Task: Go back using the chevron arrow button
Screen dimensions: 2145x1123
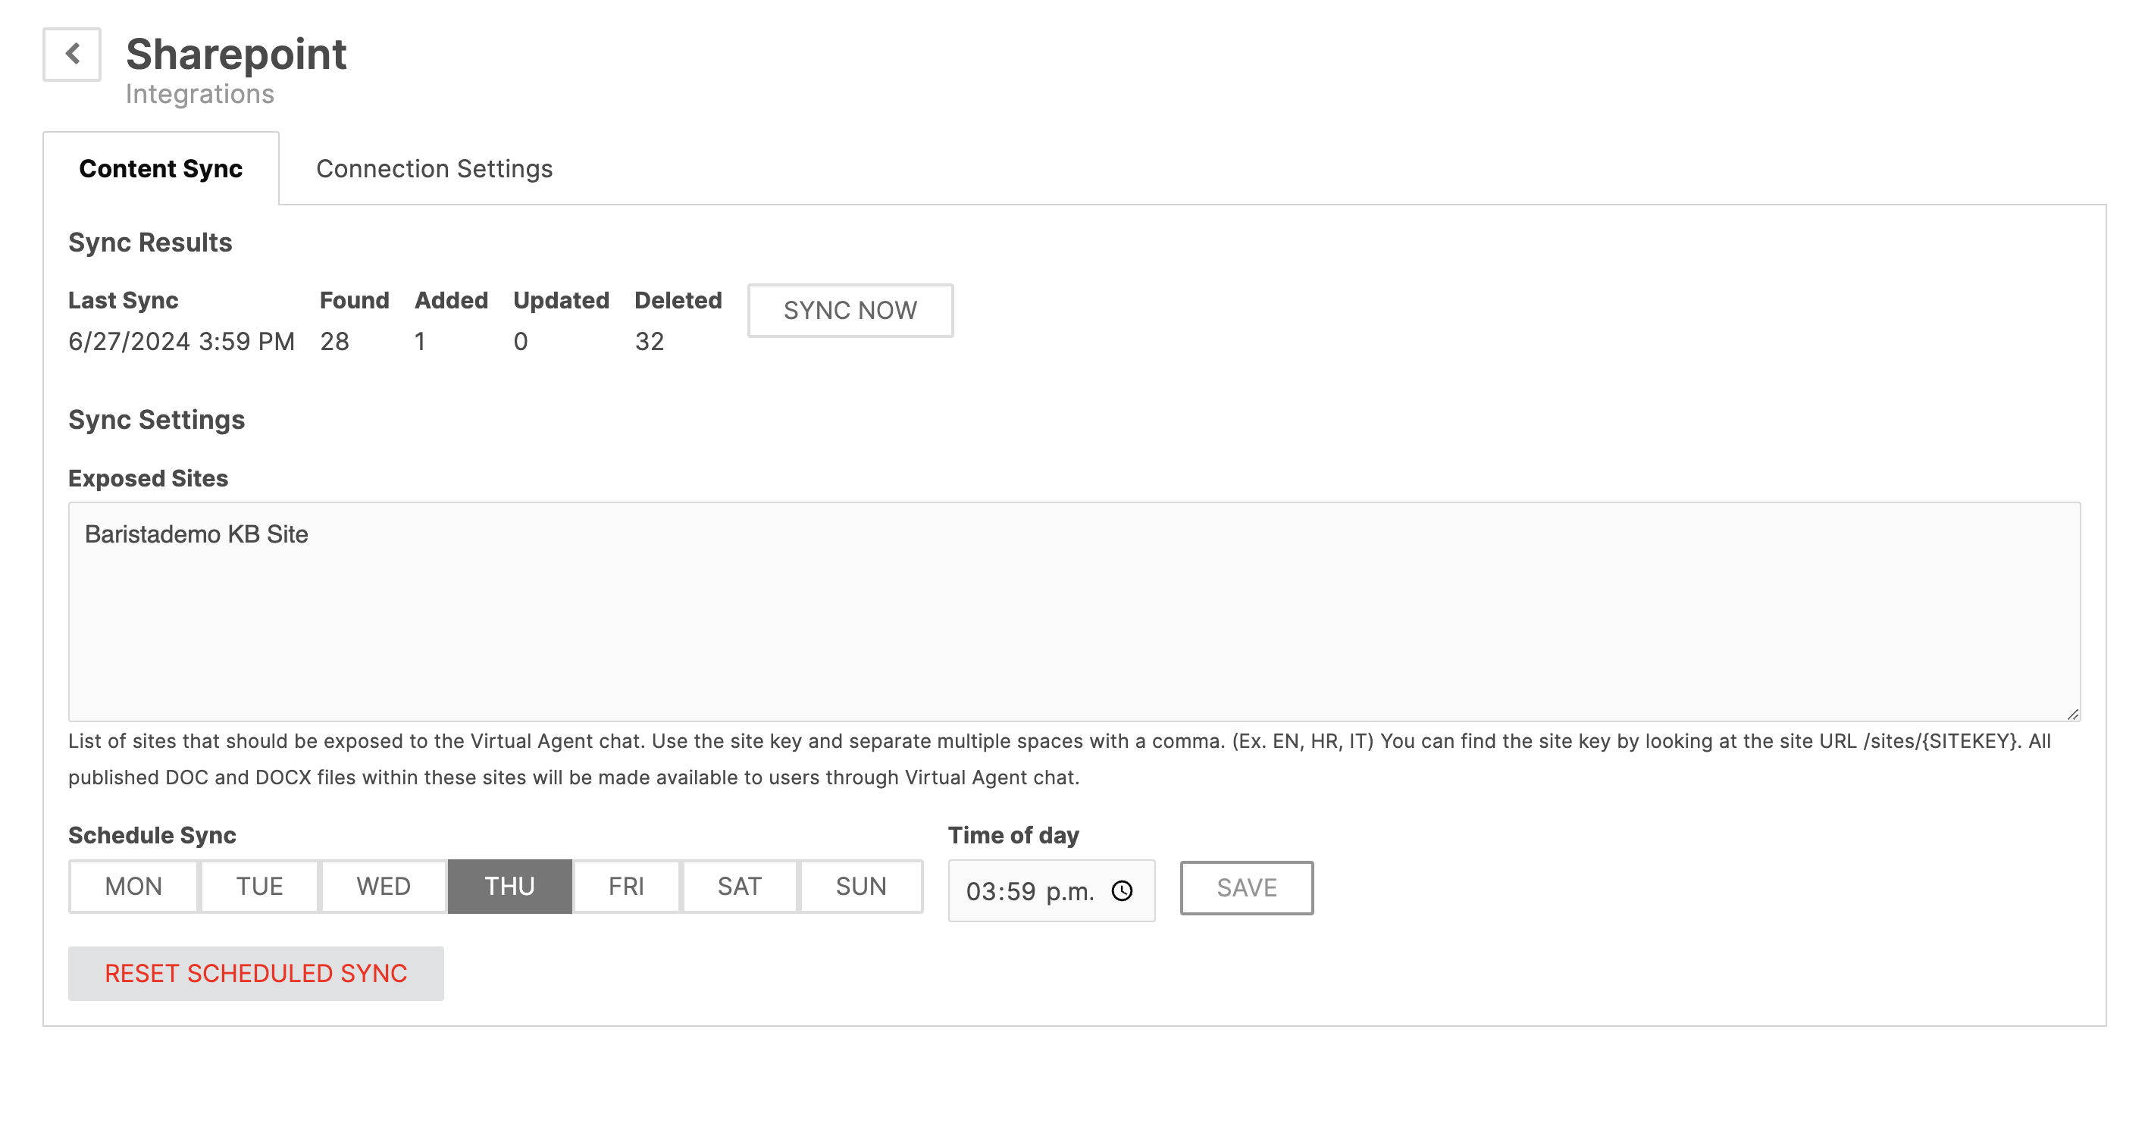Action: tap(71, 54)
